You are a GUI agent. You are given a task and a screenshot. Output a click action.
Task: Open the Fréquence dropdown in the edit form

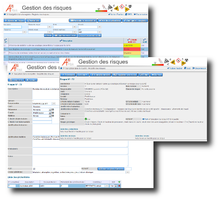[x=50, y=110]
